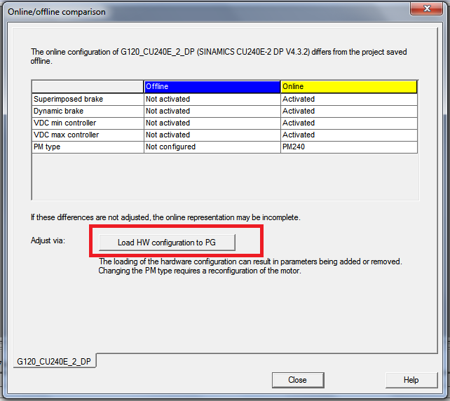This screenshot has height=401, width=450.
Task: Click VDC max controller online Activated cell
Action: pyautogui.click(x=348, y=135)
